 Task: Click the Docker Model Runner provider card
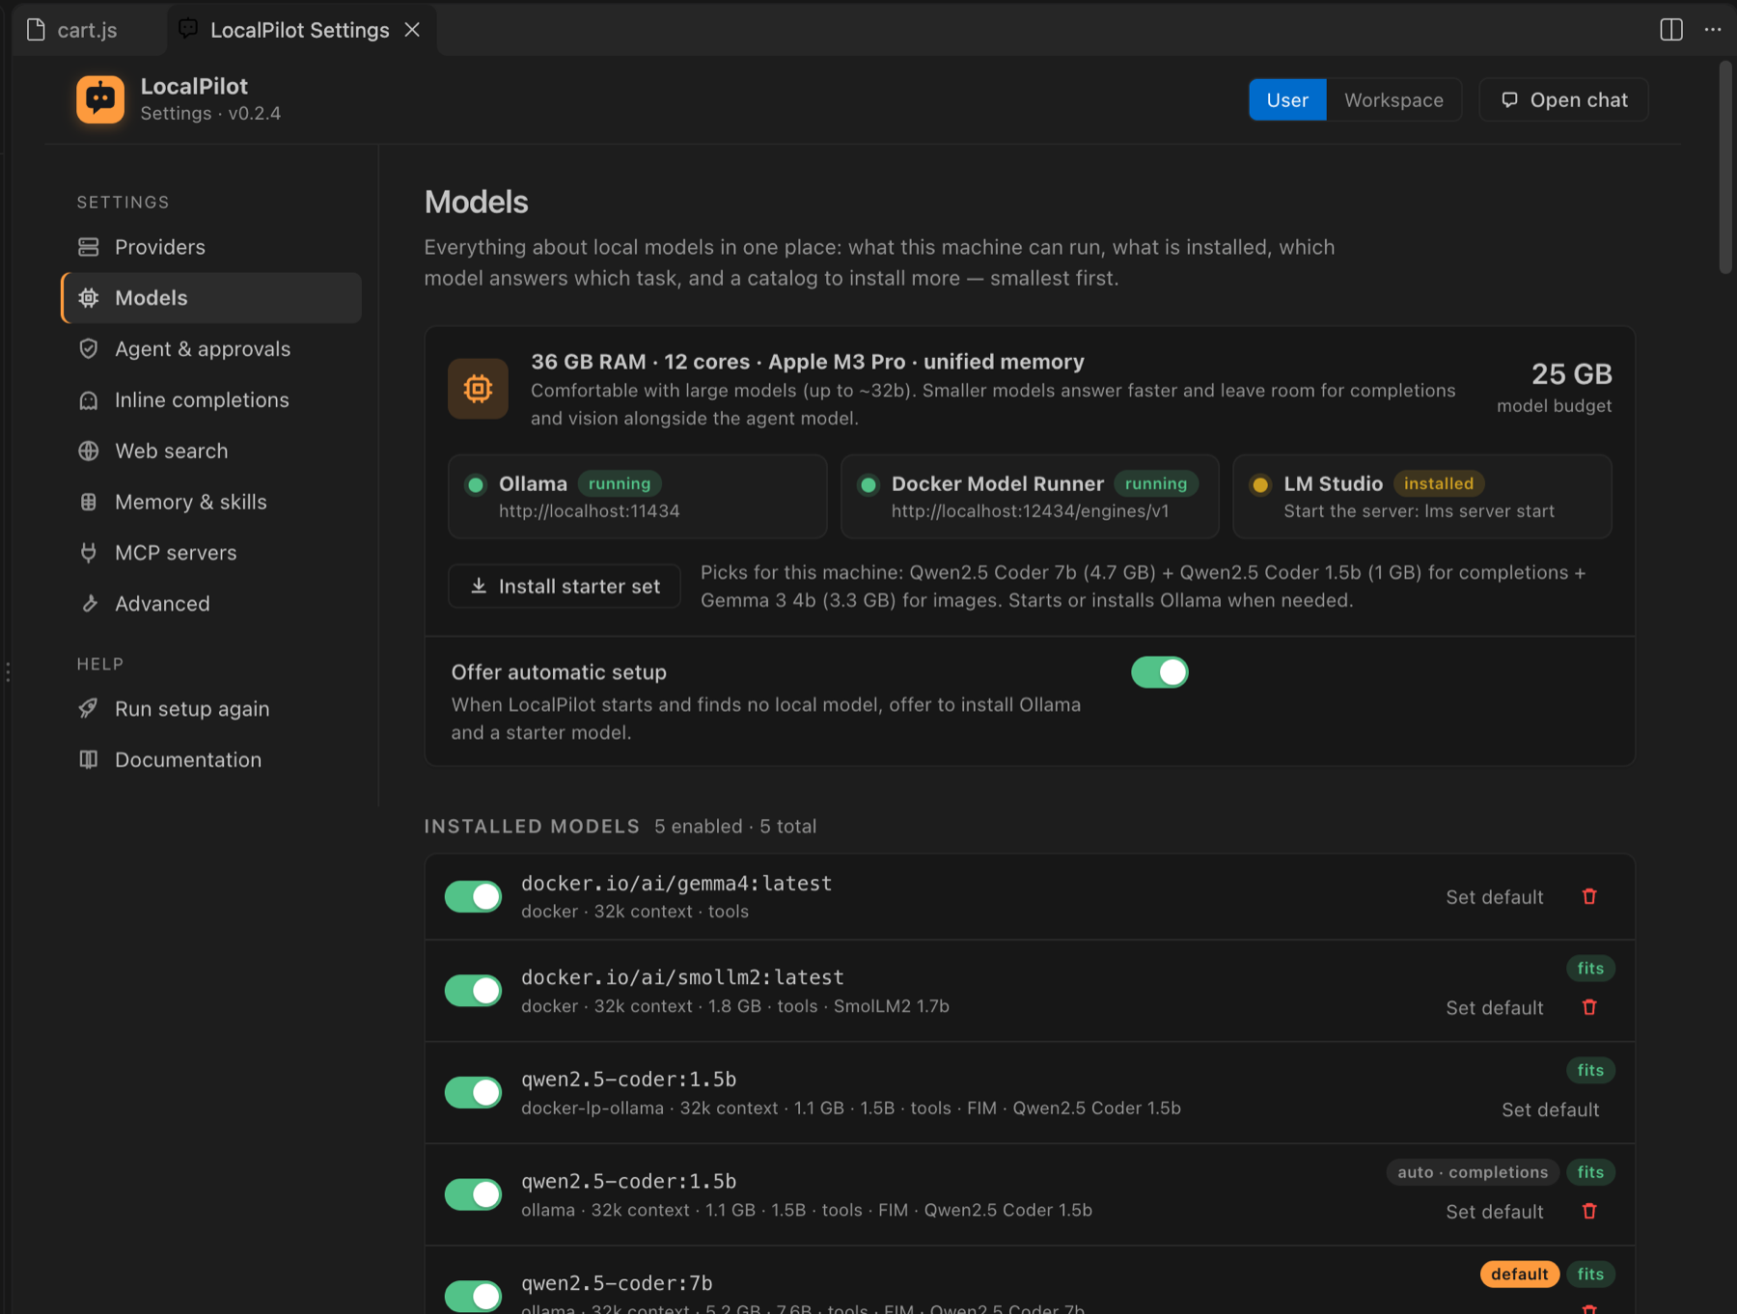(x=1030, y=497)
